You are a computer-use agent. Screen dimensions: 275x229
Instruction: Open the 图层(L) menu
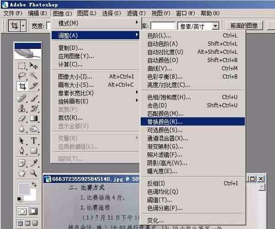(x=87, y=13)
